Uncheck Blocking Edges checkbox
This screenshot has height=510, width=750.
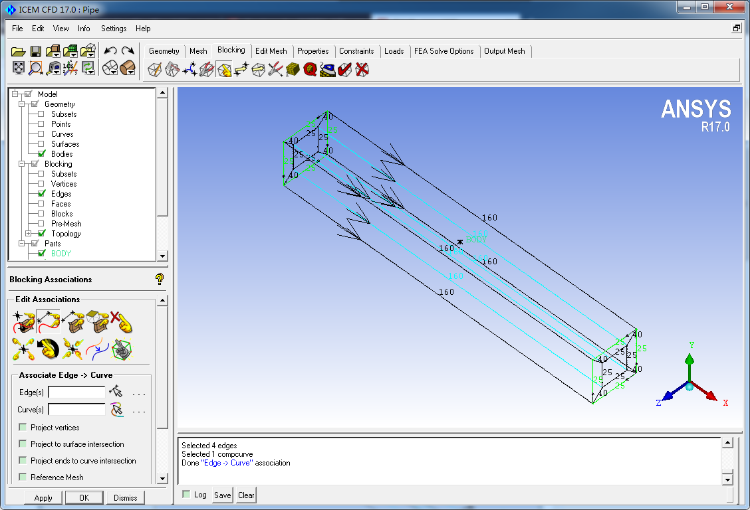click(x=42, y=193)
